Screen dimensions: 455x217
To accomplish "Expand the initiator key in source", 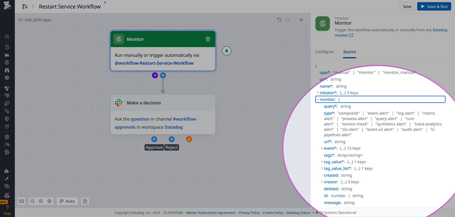I will (x=318, y=93).
